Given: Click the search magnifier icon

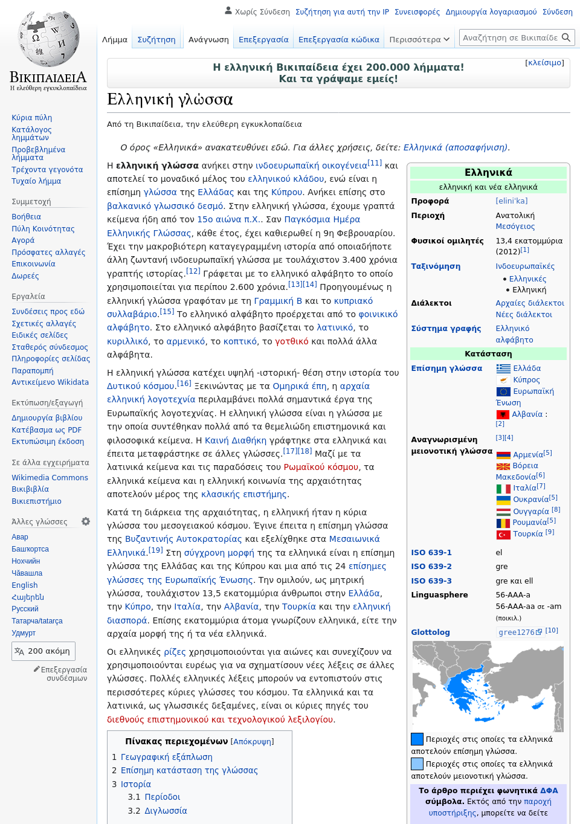Looking at the screenshot, I should pyautogui.click(x=566, y=37).
